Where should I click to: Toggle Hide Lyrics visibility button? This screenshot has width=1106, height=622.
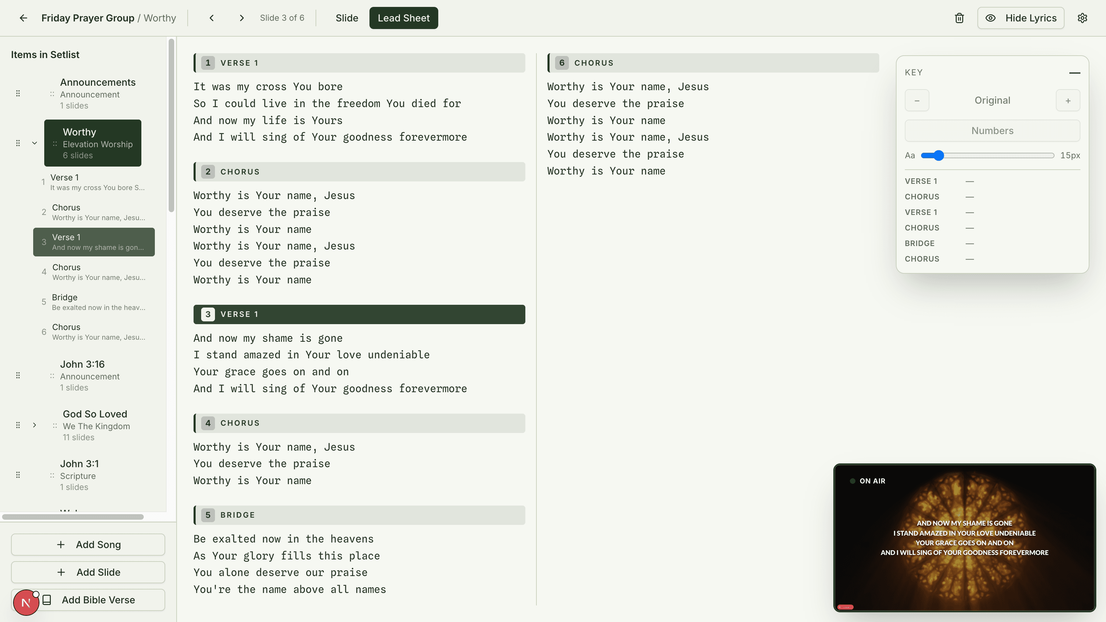click(1021, 18)
